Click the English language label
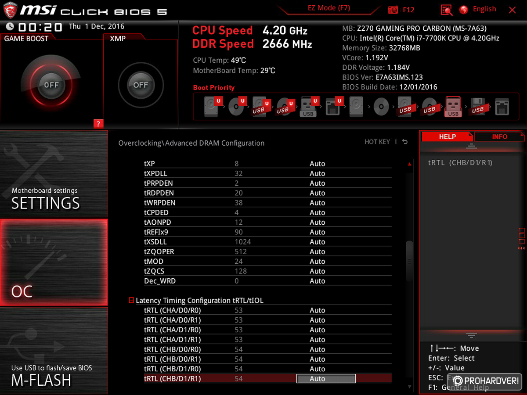The image size is (527, 395). click(x=484, y=9)
